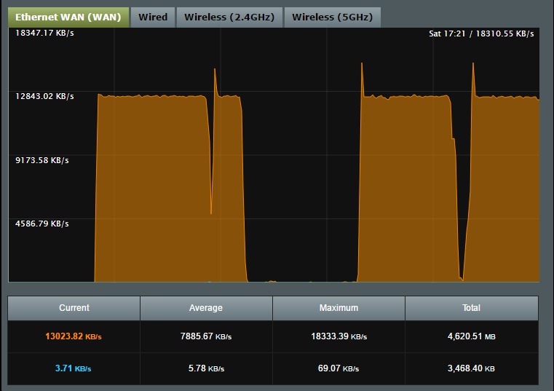Image resolution: width=554 pixels, height=391 pixels.
Task: Click the Total column header
Action: pyautogui.click(x=471, y=308)
